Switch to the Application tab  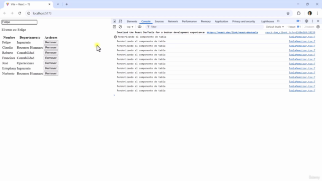pyautogui.click(x=221, y=21)
